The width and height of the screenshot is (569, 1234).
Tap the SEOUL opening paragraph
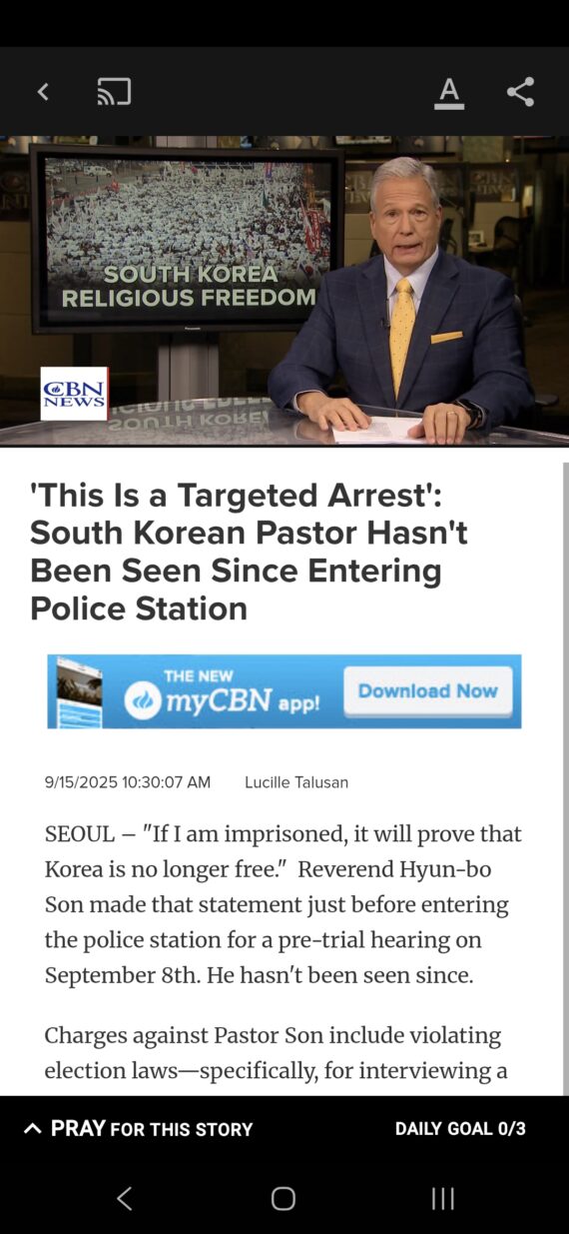click(284, 904)
